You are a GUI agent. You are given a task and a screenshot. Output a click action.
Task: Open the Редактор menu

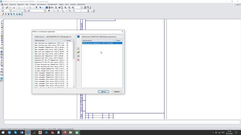click(12, 4)
